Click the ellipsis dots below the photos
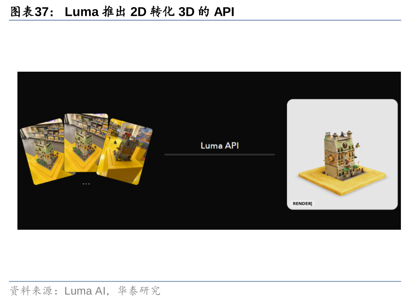This screenshot has height=301, width=410. point(86,184)
